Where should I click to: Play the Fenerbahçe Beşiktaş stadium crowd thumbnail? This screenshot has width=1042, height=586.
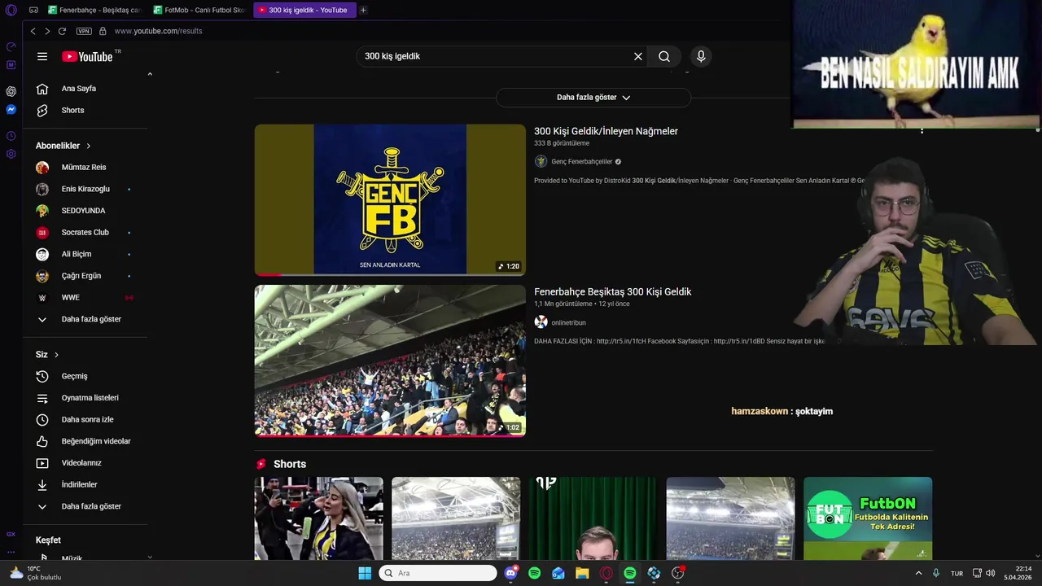click(390, 361)
